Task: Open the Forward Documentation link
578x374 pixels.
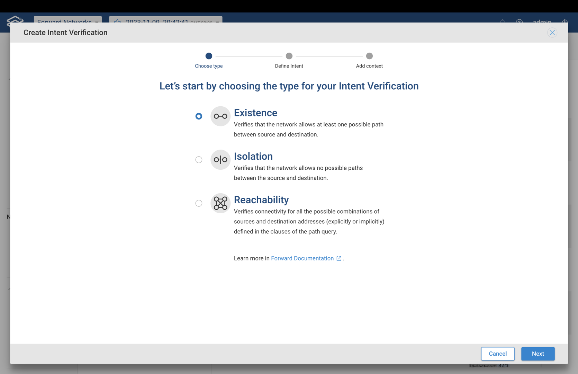Action: (x=302, y=258)
